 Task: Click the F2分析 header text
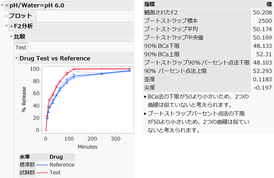click(23, 26)
